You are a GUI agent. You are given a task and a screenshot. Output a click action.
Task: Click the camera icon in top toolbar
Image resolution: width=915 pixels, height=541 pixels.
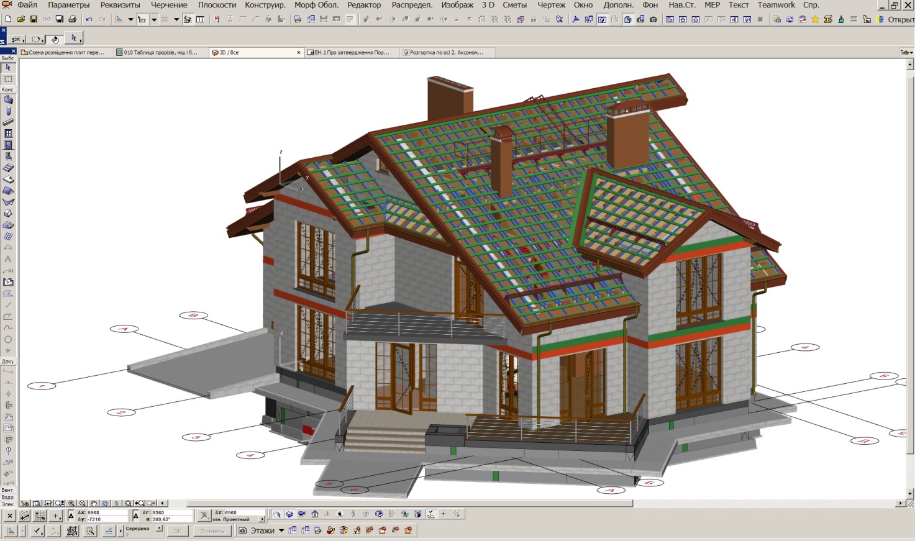point(653,19)
